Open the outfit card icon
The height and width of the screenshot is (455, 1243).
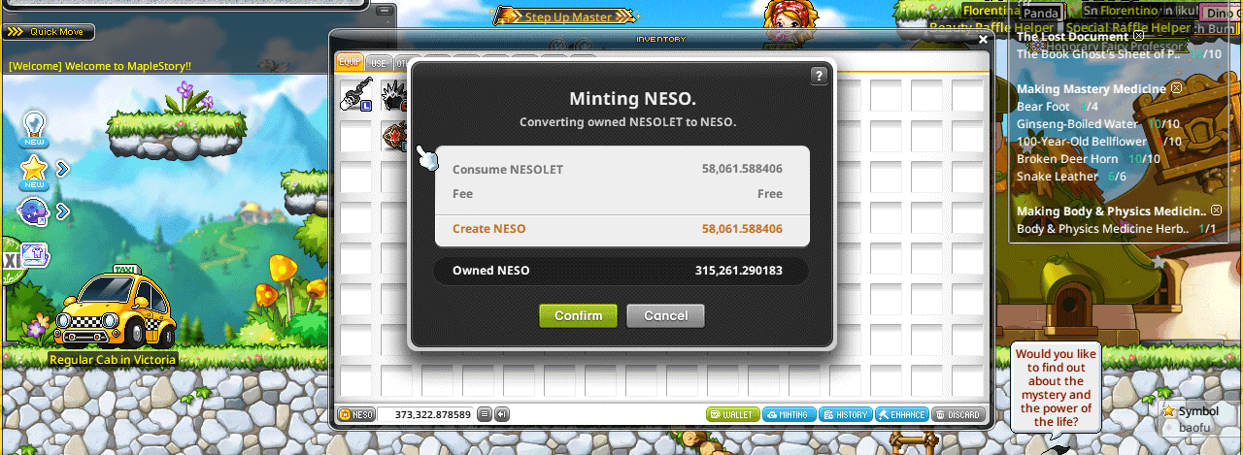click(34, 255)
